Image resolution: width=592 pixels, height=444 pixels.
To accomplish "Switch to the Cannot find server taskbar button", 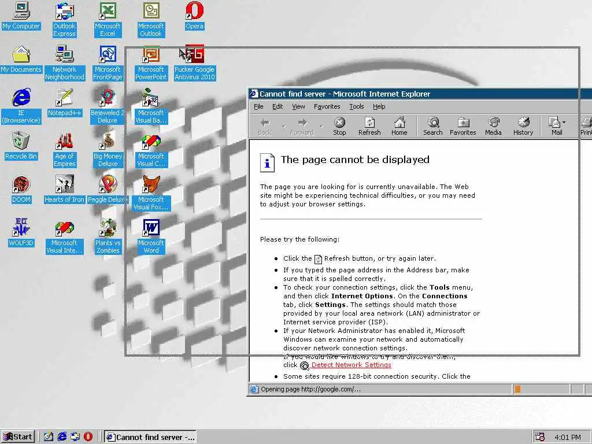I will pos(150,437).
